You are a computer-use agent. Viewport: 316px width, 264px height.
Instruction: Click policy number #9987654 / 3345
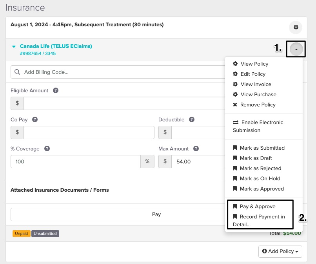38,53
